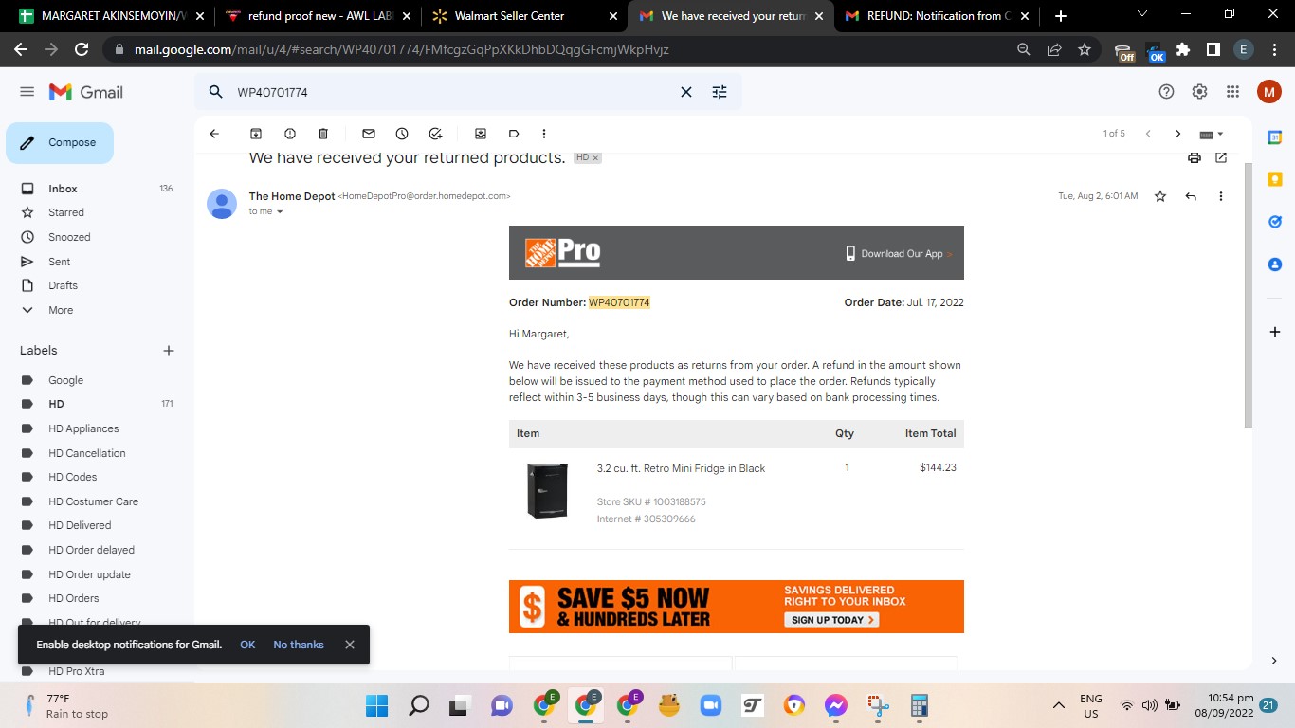The image size is (1295, 728).
Task: Click the SIGN UP TODAY banner button
Action: click(x=831, y=620)
